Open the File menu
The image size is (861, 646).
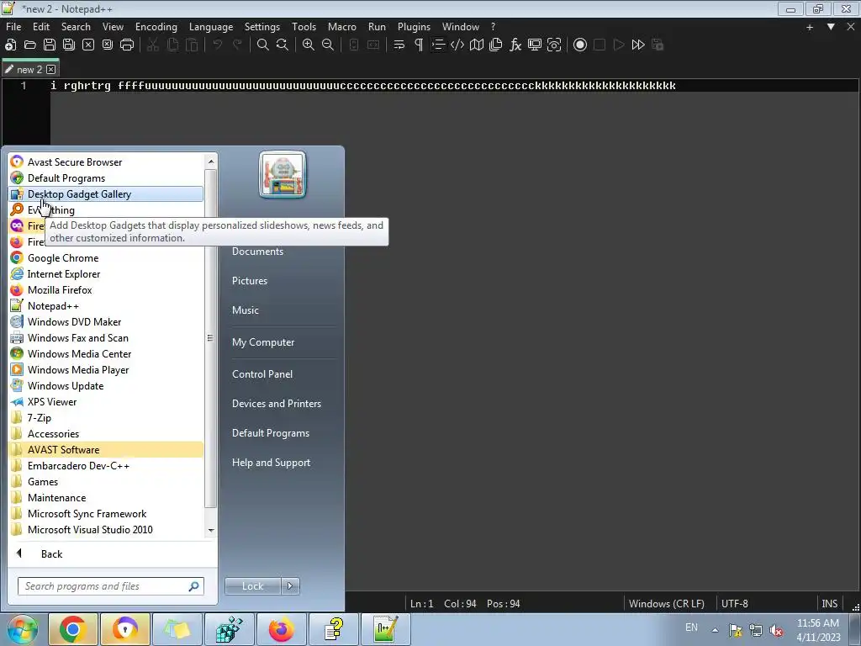click(13, 26)
